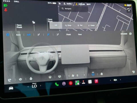
Task: Tap the yellow weather badge on map
Action: point(128,5)
